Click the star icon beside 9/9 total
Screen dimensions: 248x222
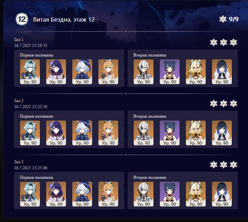click(x=223, y=19)
